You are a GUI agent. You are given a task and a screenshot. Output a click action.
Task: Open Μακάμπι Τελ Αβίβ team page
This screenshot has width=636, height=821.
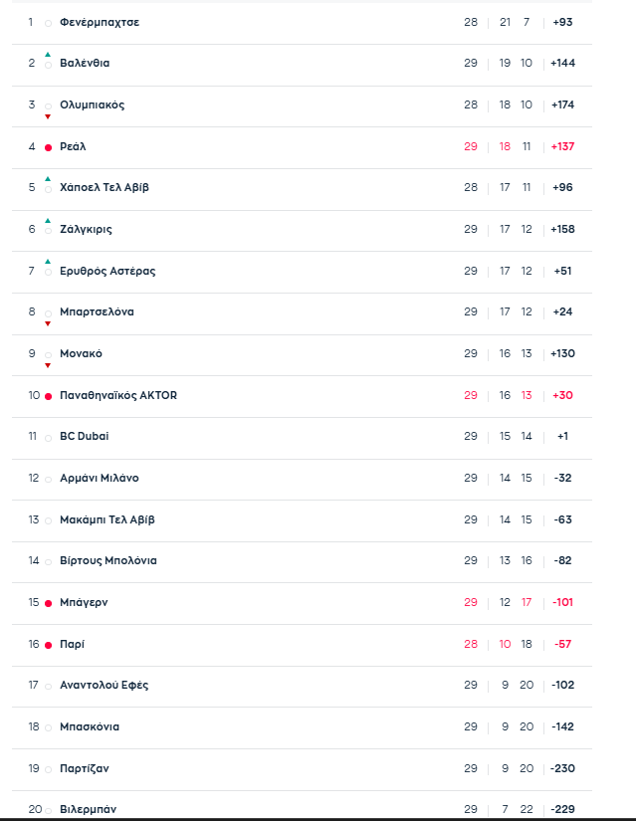tap(107, 519)
